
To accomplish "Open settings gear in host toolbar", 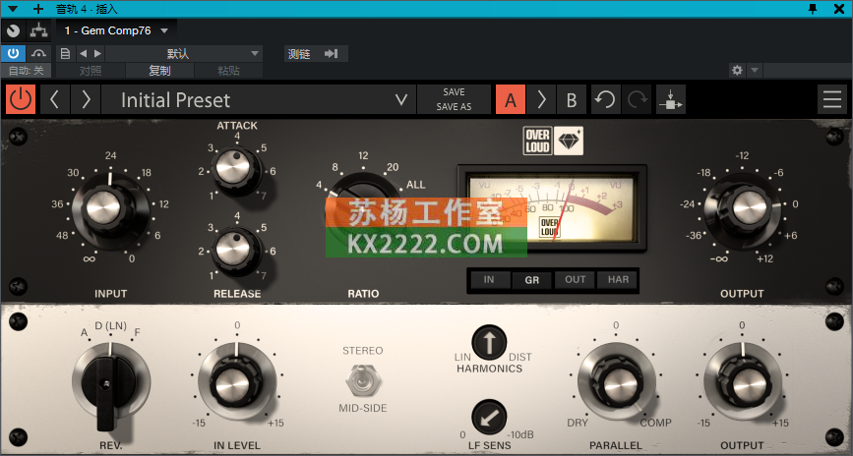I will [x=737, y=70].
